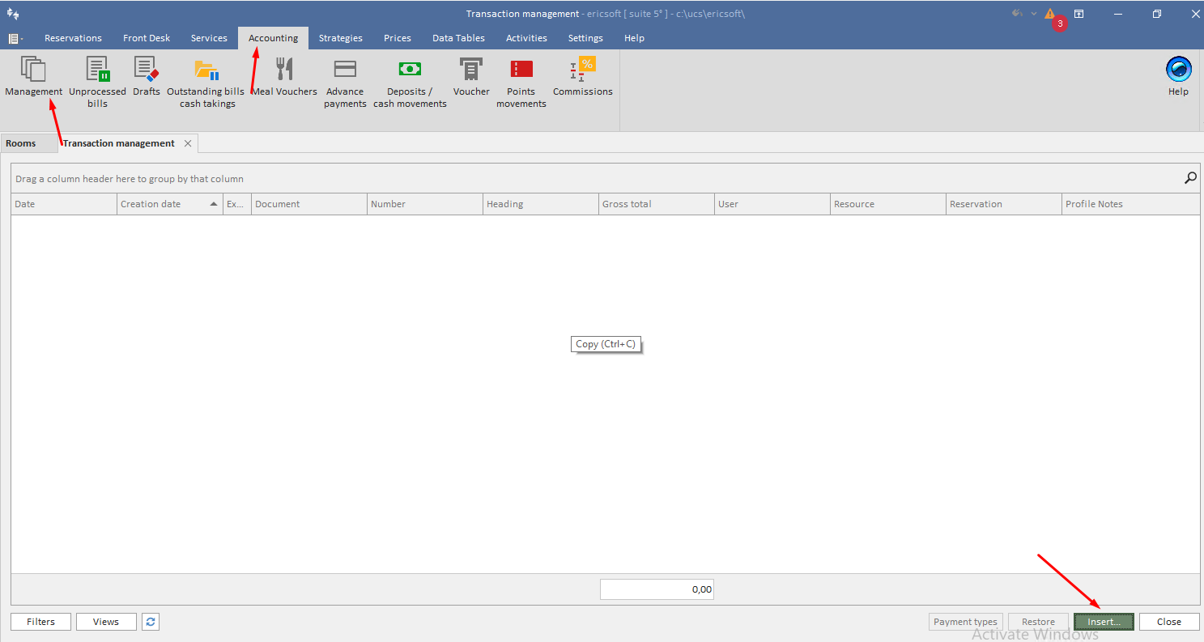
Task: Click the application logo in the title bar
Action: (13, 14)
